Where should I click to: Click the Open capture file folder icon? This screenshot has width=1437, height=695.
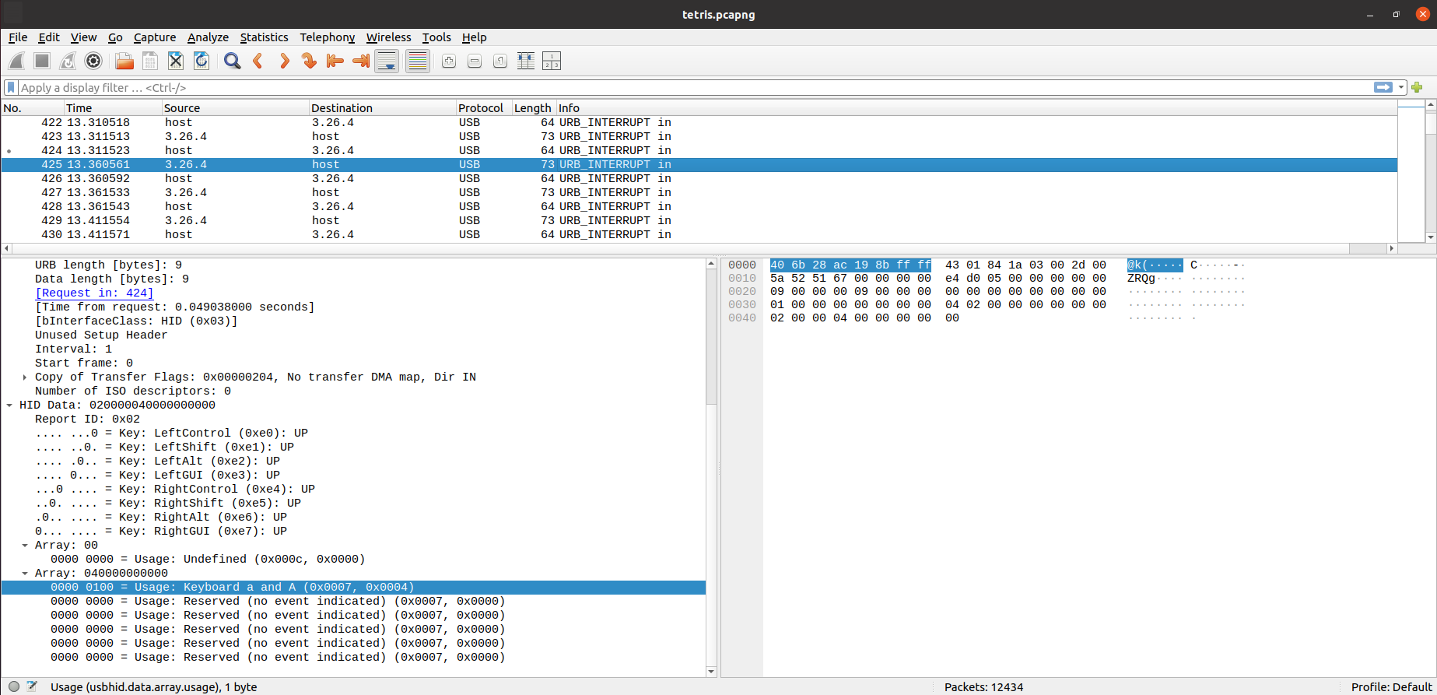(124, 61)
